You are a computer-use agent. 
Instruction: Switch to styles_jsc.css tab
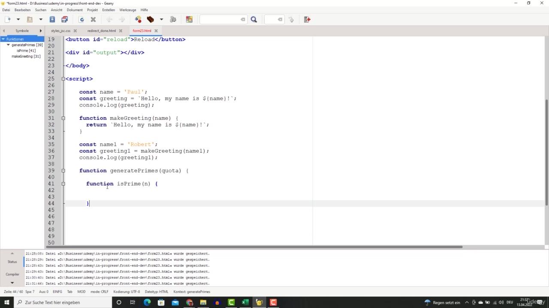click(x=60, y=31)
